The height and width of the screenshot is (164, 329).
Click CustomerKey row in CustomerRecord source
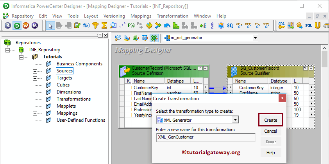164,87
